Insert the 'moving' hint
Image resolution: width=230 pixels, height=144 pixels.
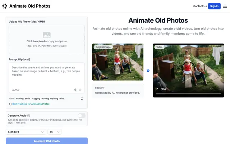click(x=20, y=99)
